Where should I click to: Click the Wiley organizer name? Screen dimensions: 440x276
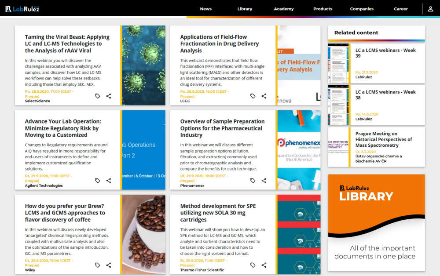coord(30,270)
